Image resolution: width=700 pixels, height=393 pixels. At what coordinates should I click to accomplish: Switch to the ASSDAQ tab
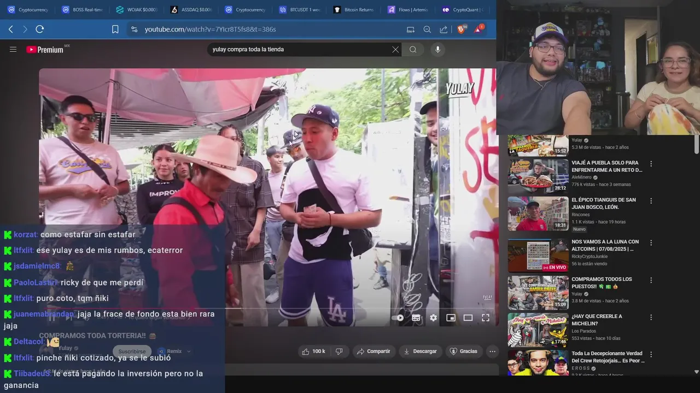pos(191,10)
